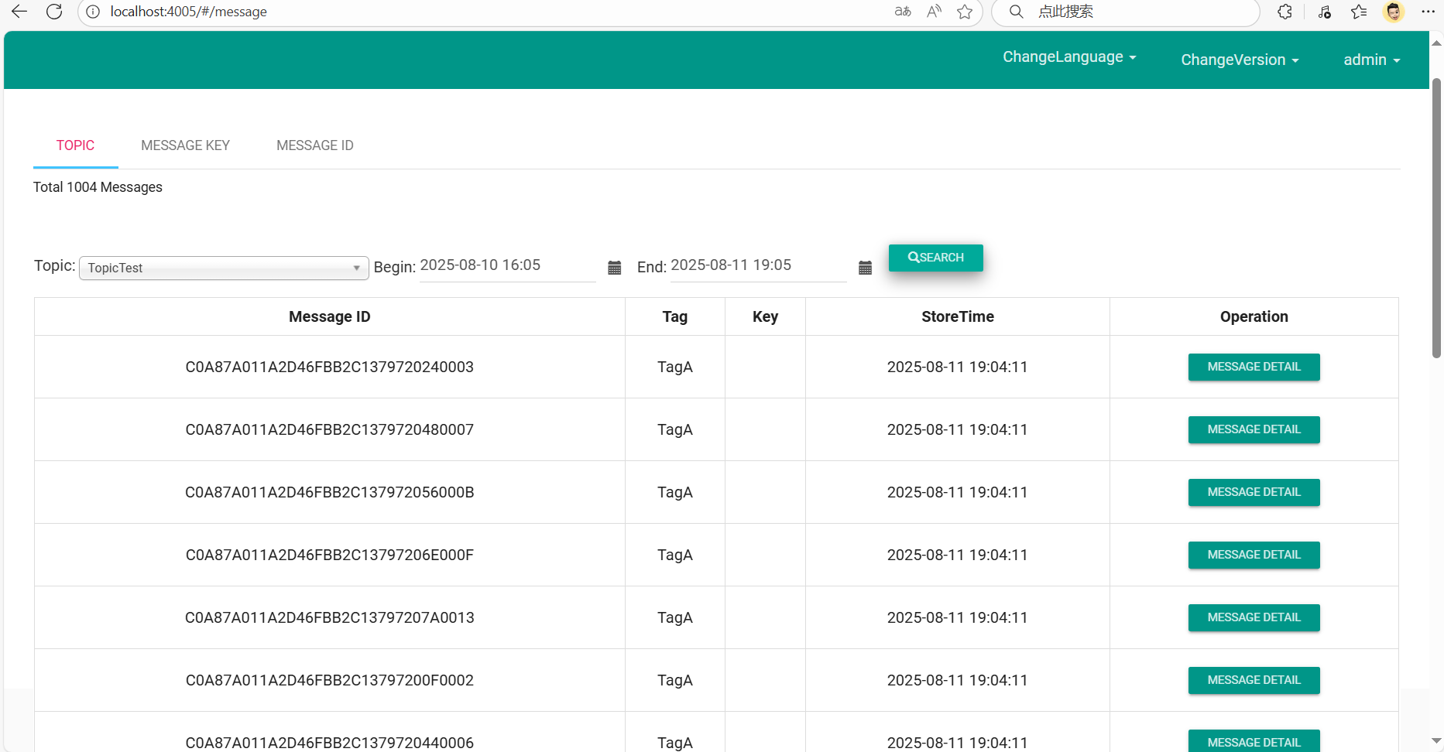The height and width of the screenshot is (752, 1444).
Task: Click the SEARCH button
Action: (x=935, y=258)
